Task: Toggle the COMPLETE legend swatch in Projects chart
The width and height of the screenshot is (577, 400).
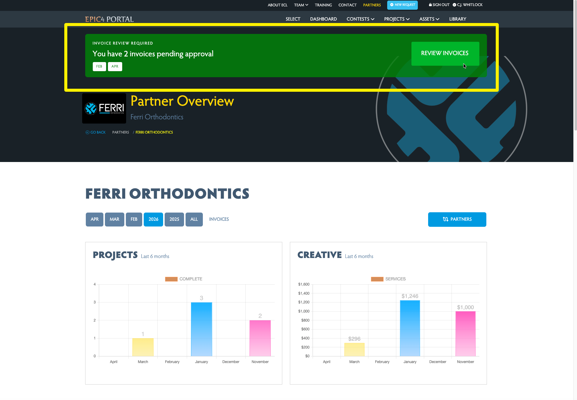Action: click(x=171, y=279)
